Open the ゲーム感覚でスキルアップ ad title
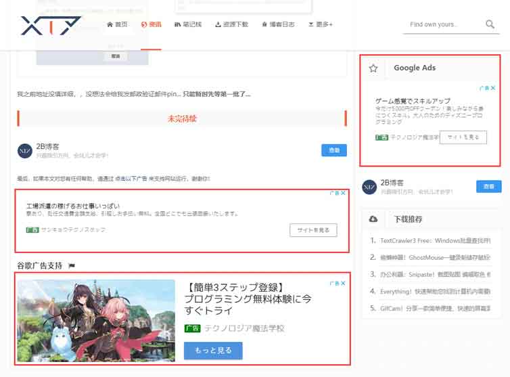510x377 pixels. coord(413,101)
